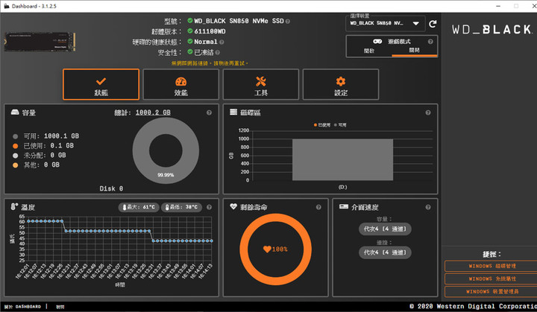
Task: Click help icon next to Normal health status
Action: coord(222,42)
